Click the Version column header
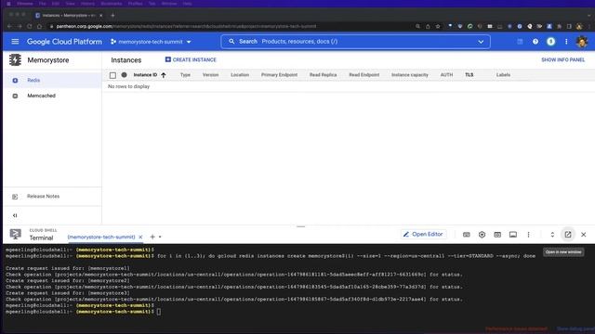Image resolution: width=595 pixels, height=334 pixels. click(x=211, y=75)
